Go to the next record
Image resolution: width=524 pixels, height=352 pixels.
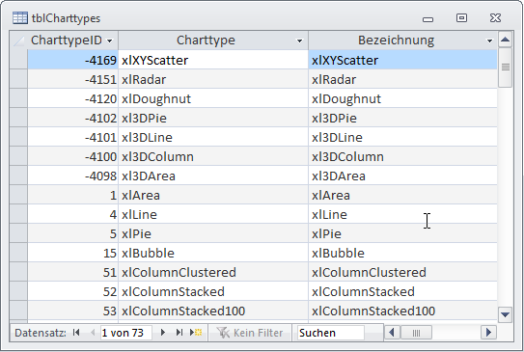pyautogui.click(x=163, y=333)
